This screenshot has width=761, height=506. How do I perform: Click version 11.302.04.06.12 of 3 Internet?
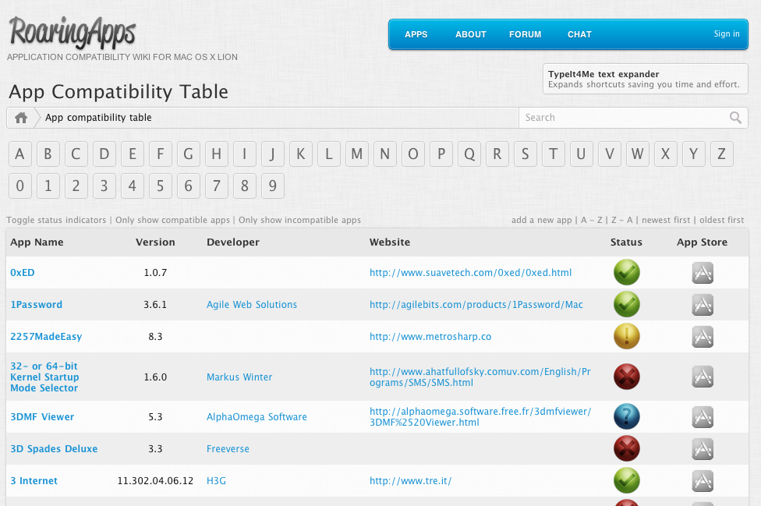point(155,481)
